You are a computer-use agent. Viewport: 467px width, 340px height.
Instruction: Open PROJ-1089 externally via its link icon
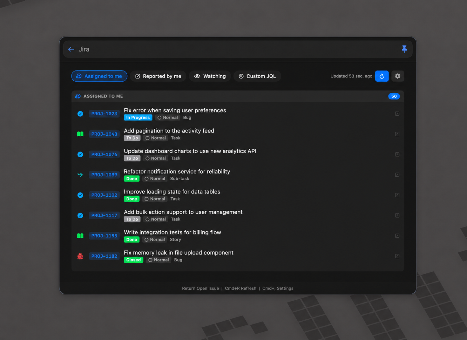[x=397, y=175]
